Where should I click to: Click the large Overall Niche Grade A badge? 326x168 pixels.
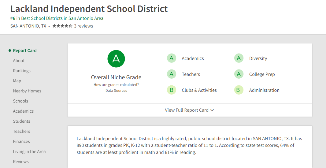116,58
